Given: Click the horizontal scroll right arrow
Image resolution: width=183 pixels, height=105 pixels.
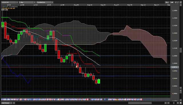Looking at the screenshot, I should (166, 103).
